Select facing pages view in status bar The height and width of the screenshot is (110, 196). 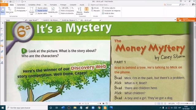(x=162, y=104)
